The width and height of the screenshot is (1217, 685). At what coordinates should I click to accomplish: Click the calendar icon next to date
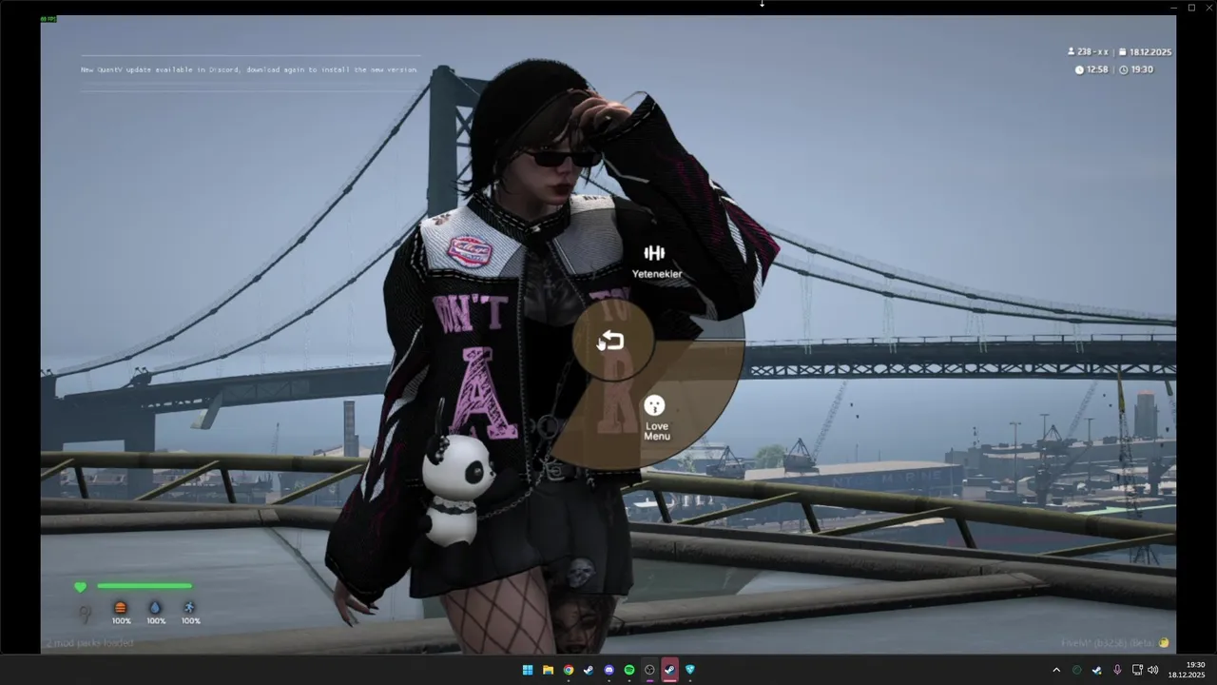pos(1123,52)
